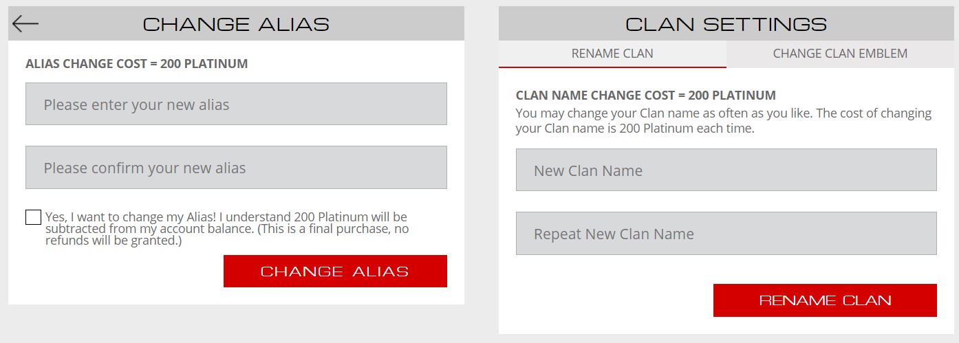959x343 pixels.
Task: Click the Change Alias header title
Action: click(236, 24)
